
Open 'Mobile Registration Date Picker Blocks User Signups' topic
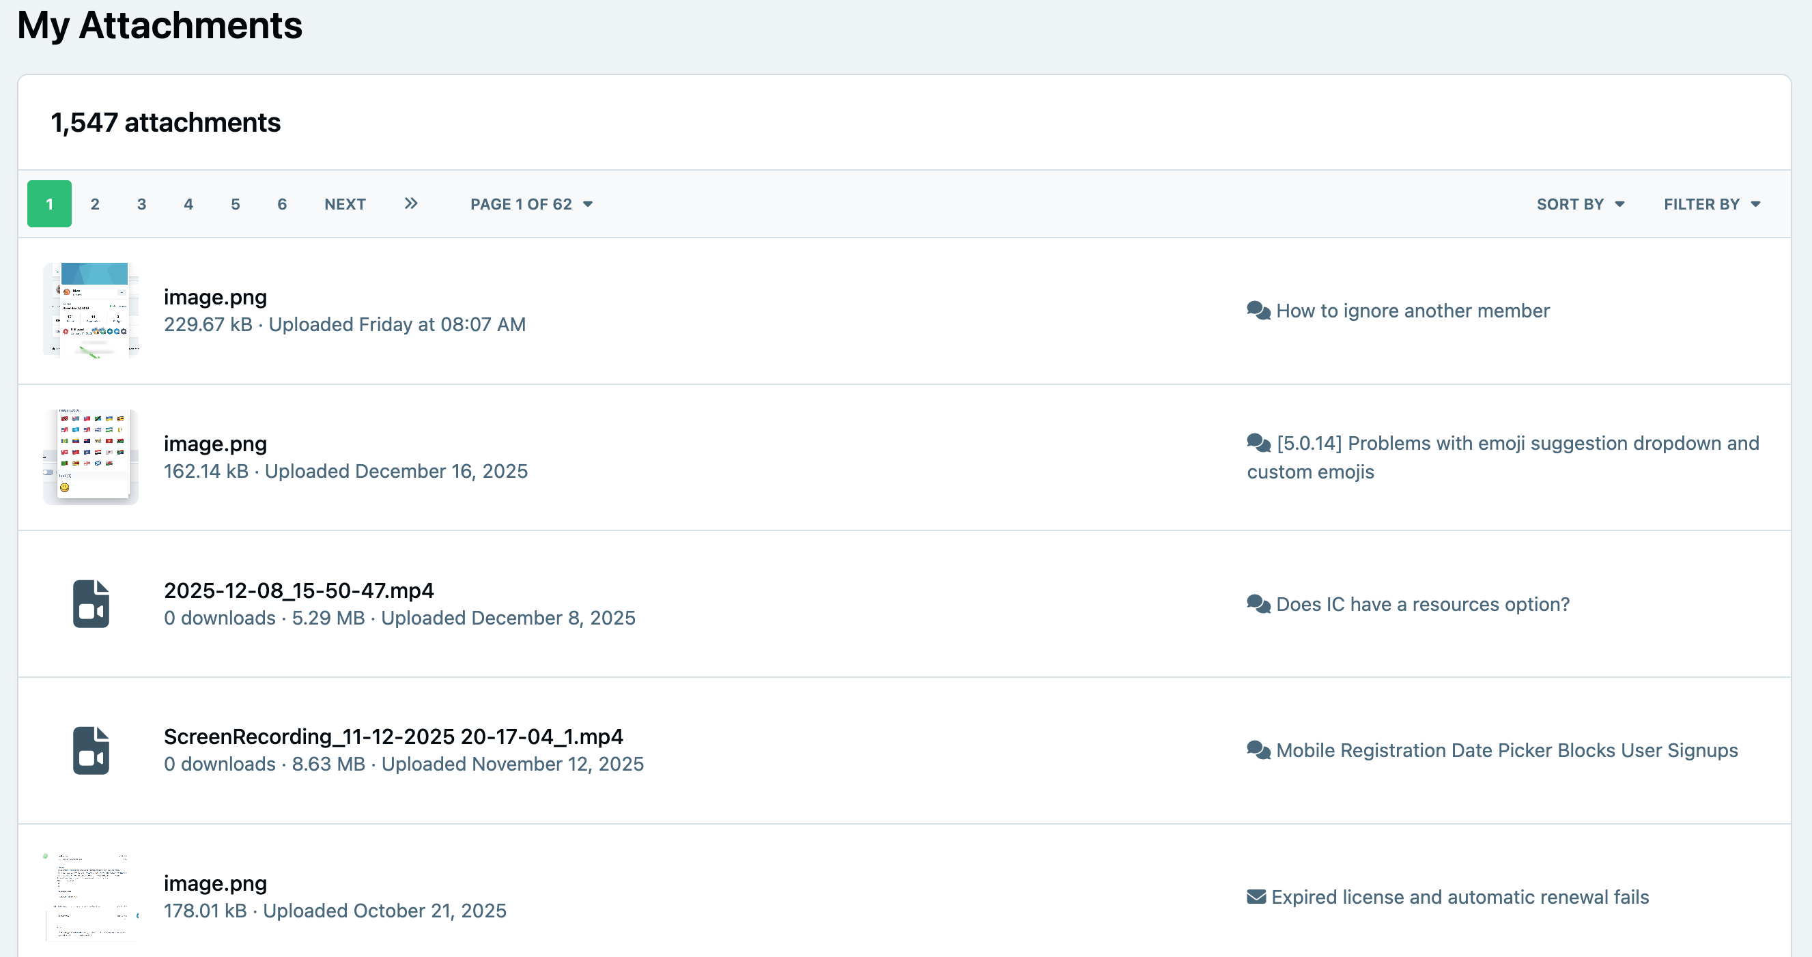1507,750
